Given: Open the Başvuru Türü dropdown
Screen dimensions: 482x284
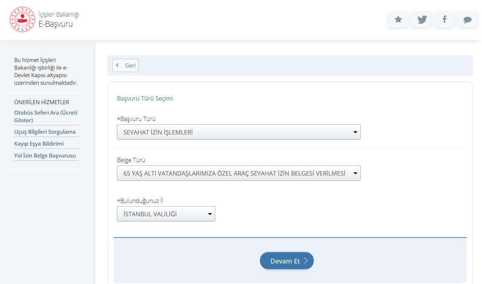Looking at the screenshot, I should [239, 132].
